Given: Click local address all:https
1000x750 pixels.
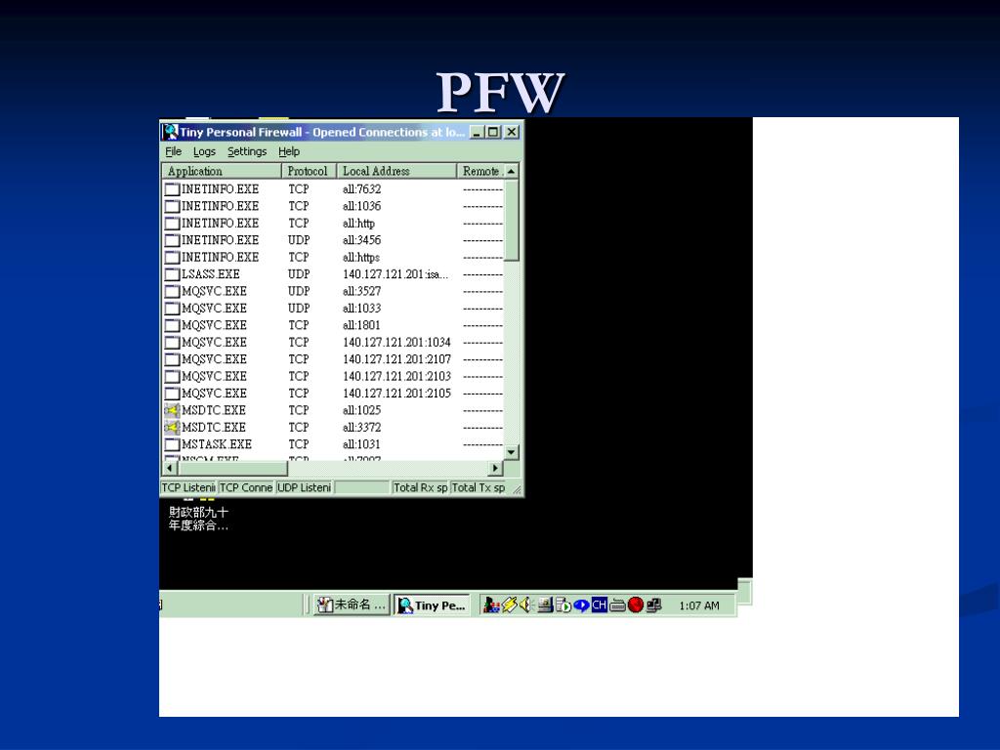Looking at the screenshot, I should (361, 258).
